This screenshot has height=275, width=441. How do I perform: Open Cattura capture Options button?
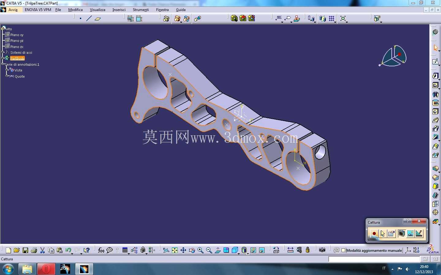tap(391, 234)
